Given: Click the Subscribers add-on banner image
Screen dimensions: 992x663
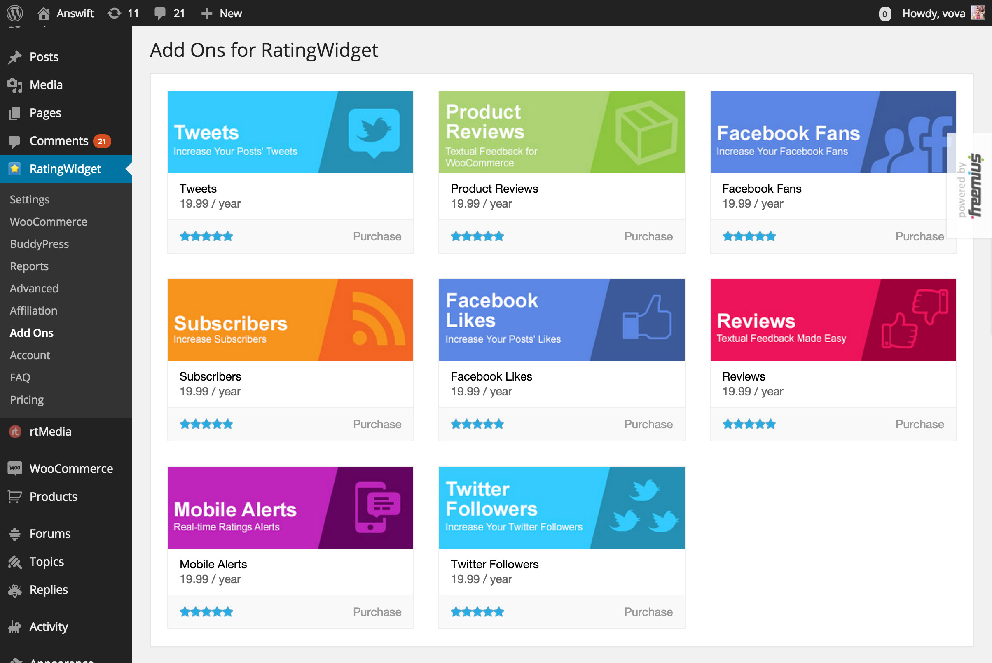Looking at the screenshot, I should (290, 320).
